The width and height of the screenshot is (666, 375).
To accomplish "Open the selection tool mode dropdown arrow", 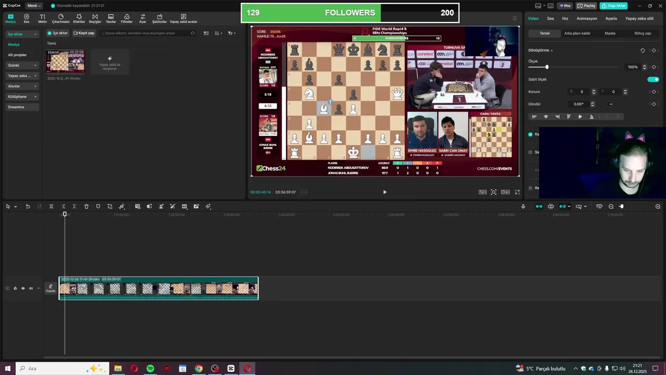I will click(x=15, y=207).
